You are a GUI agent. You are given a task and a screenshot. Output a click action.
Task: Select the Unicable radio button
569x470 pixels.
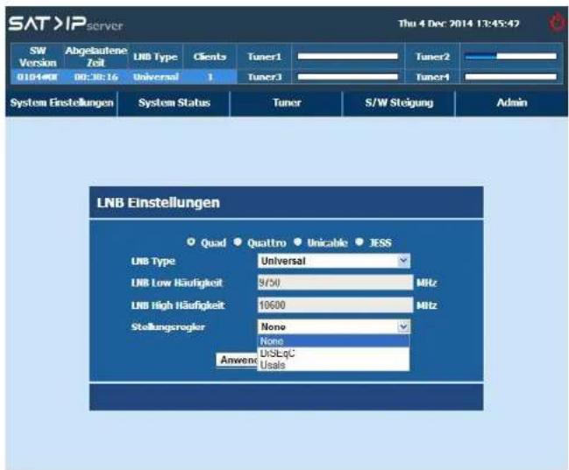coord(297,242)
